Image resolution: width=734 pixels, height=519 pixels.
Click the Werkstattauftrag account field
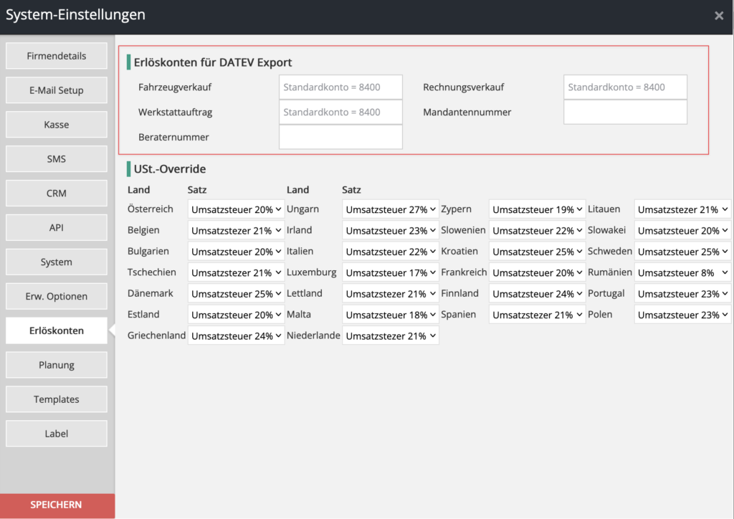click(340, 112)
